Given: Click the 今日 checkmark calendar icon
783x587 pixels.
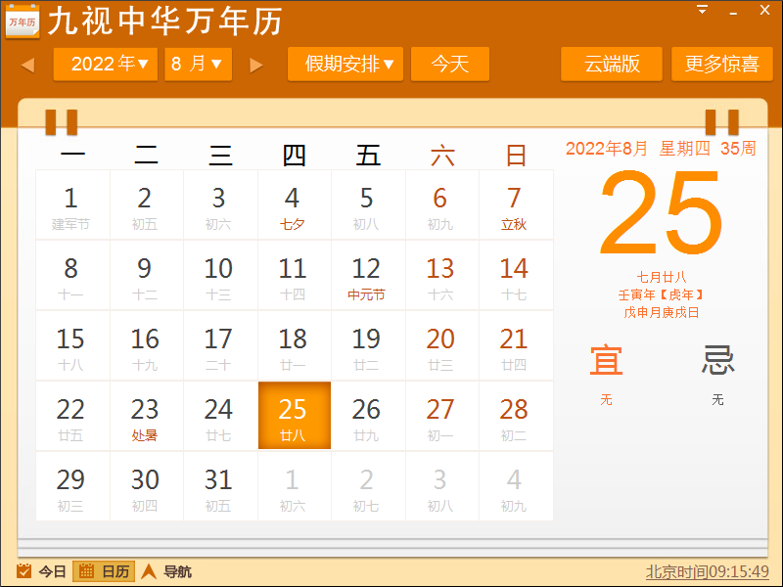Looking at the screenshot, I should 24,571.
